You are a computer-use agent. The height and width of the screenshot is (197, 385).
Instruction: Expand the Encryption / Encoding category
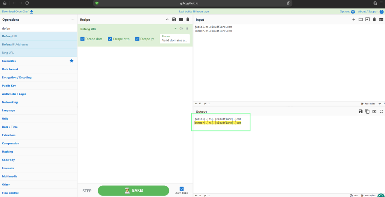pyautogui.click(x=17, y=77)
